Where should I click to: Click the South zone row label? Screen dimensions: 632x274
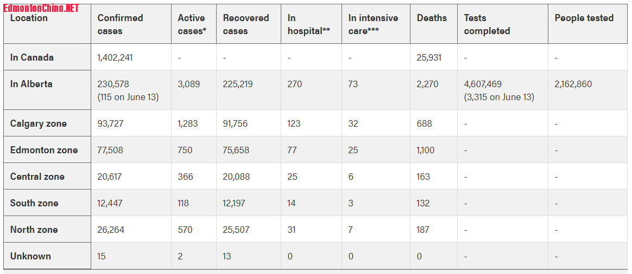[34, 203]
